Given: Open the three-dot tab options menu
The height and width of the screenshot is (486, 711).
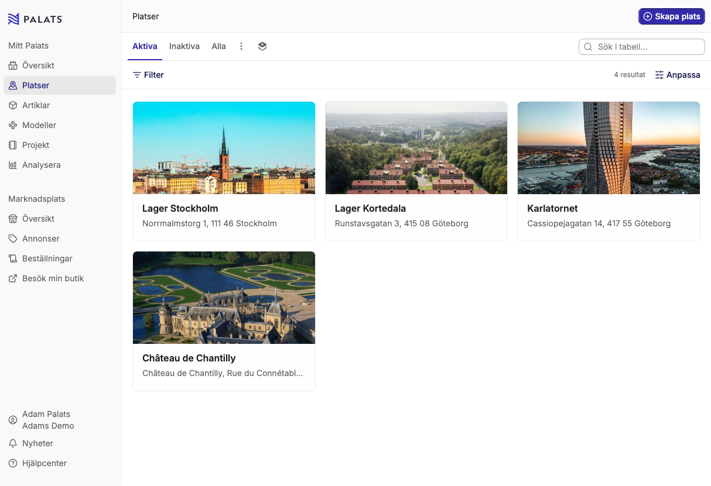Looking at the screenshot, I should (x=241, y=46).
